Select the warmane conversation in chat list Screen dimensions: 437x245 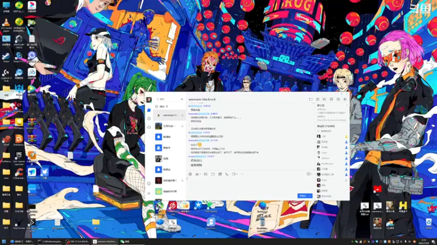pos(169,115)
